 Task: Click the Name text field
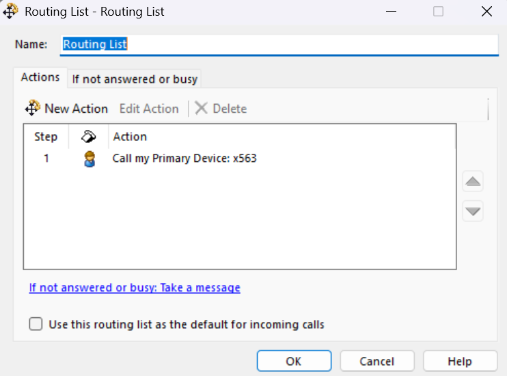pos(280,44)
